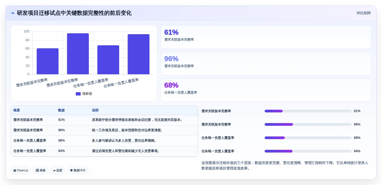The width and height of the screenshot is (382, 185).
Task: Open the 表格 chip
Action: pyautogui.click(x=41, y=170)
